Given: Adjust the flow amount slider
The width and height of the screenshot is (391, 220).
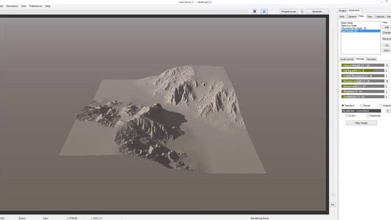Looking at the screenshot, I should tap(363, 76).
